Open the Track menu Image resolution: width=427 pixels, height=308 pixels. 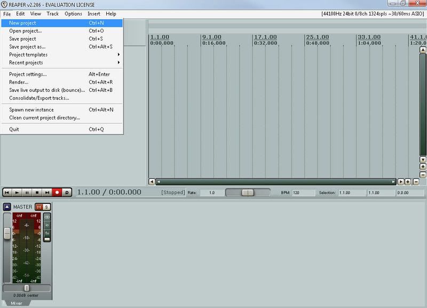coord(52,14)
